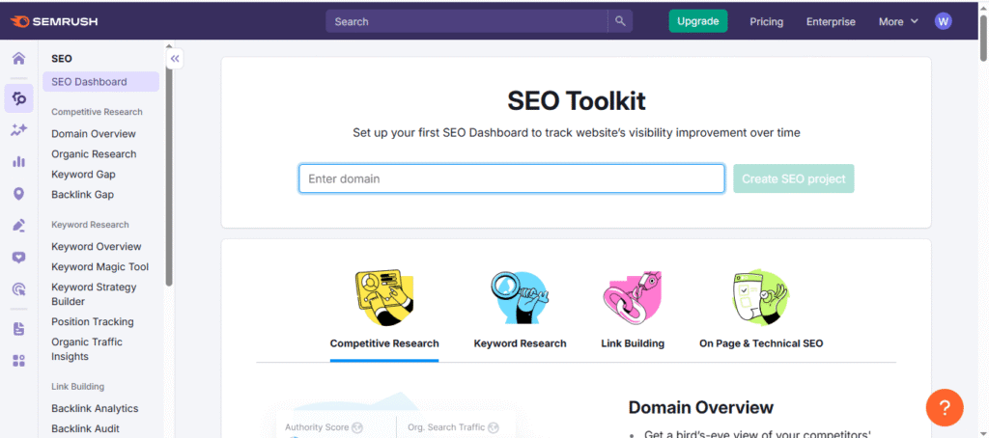Click the Upgrade button

click(x=697, y=21)
